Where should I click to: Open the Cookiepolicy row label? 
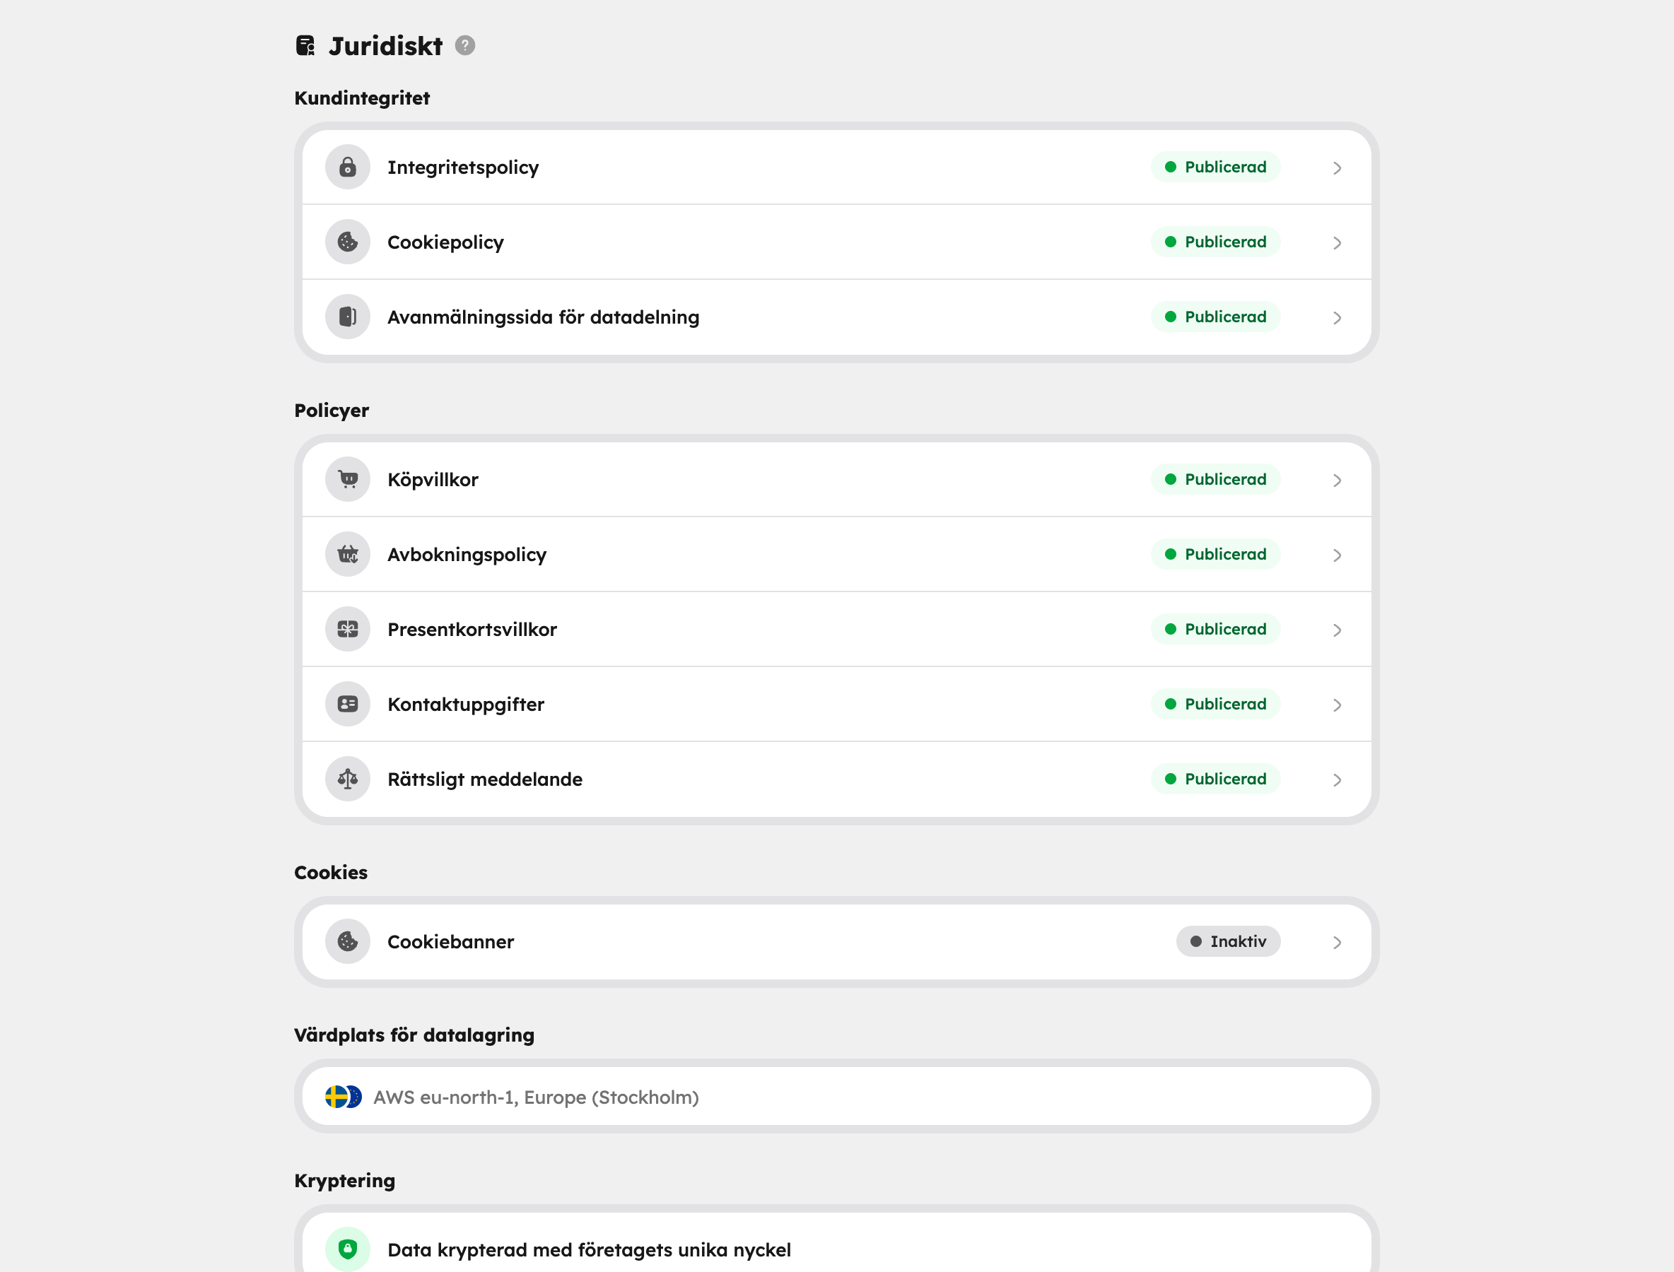point(445,242)
